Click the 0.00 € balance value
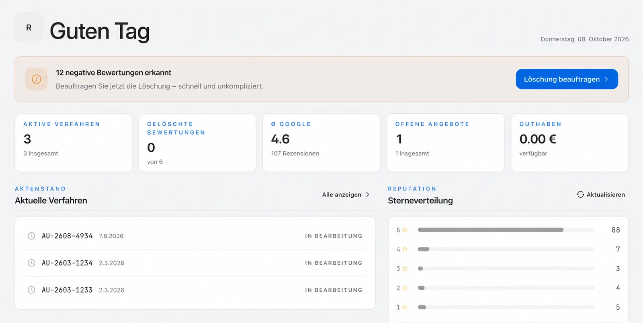The image size is (643, 323). [538, 139]
